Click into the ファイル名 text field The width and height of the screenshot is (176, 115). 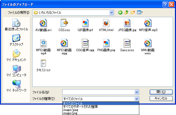point(98,92)
